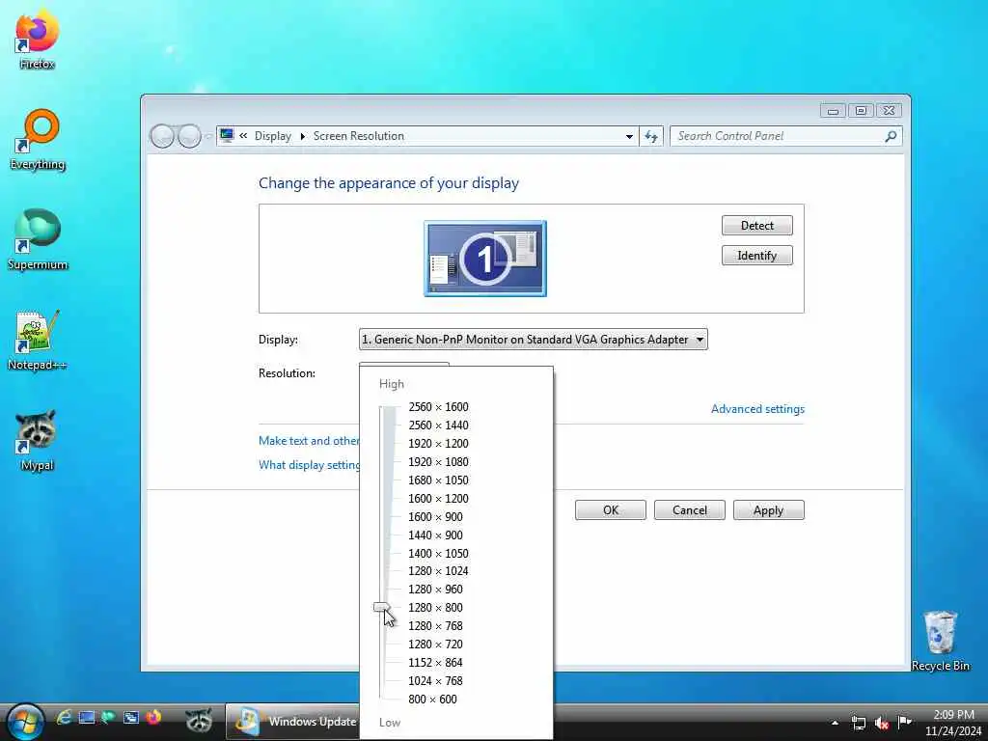The height and width of the screenshot is (741, 988).
Task: Select 2560 × 1600 resolution
Action: (x=438, y=407)
